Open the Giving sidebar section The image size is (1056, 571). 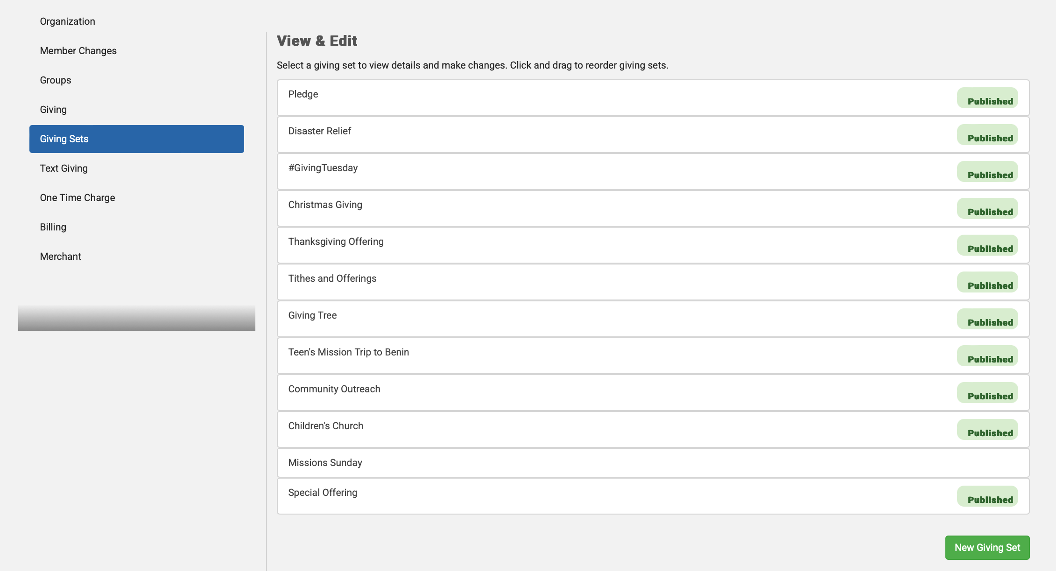(53, 110)
